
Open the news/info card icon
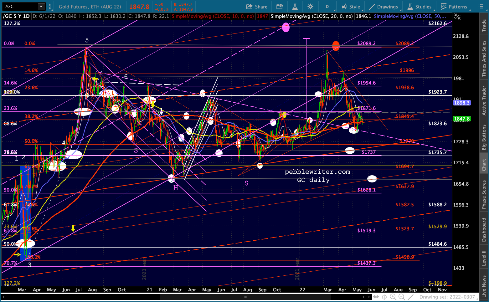280,7
